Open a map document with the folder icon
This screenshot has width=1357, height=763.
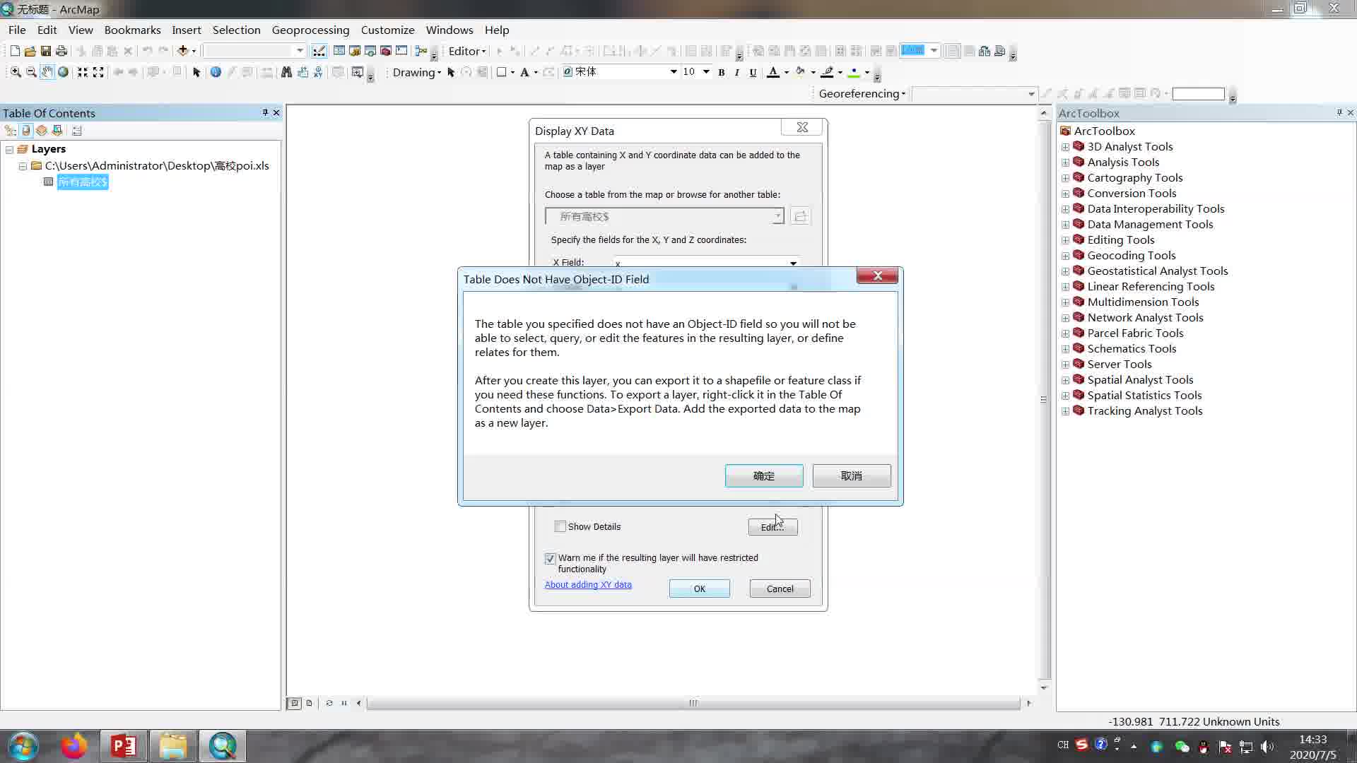(30, 51)
